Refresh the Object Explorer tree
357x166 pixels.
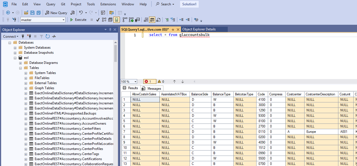[x=48, y=36]
